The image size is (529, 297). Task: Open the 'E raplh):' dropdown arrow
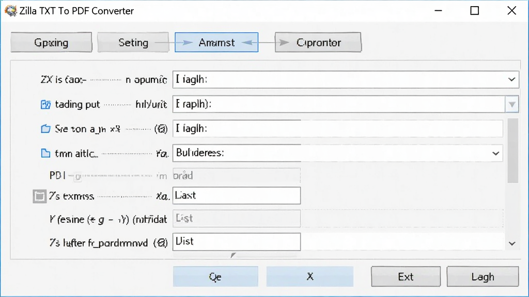(x=512, y=104)
